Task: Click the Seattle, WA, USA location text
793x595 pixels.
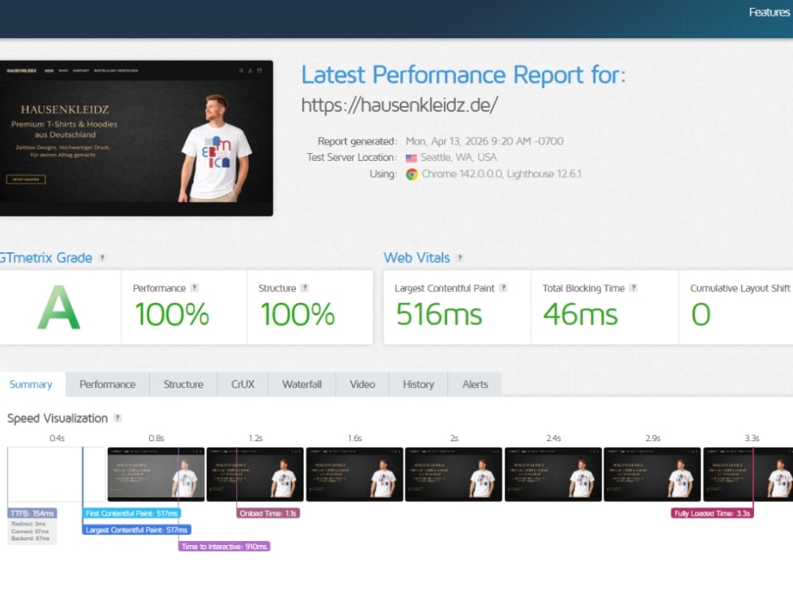Action: click(x=458, y=157)
